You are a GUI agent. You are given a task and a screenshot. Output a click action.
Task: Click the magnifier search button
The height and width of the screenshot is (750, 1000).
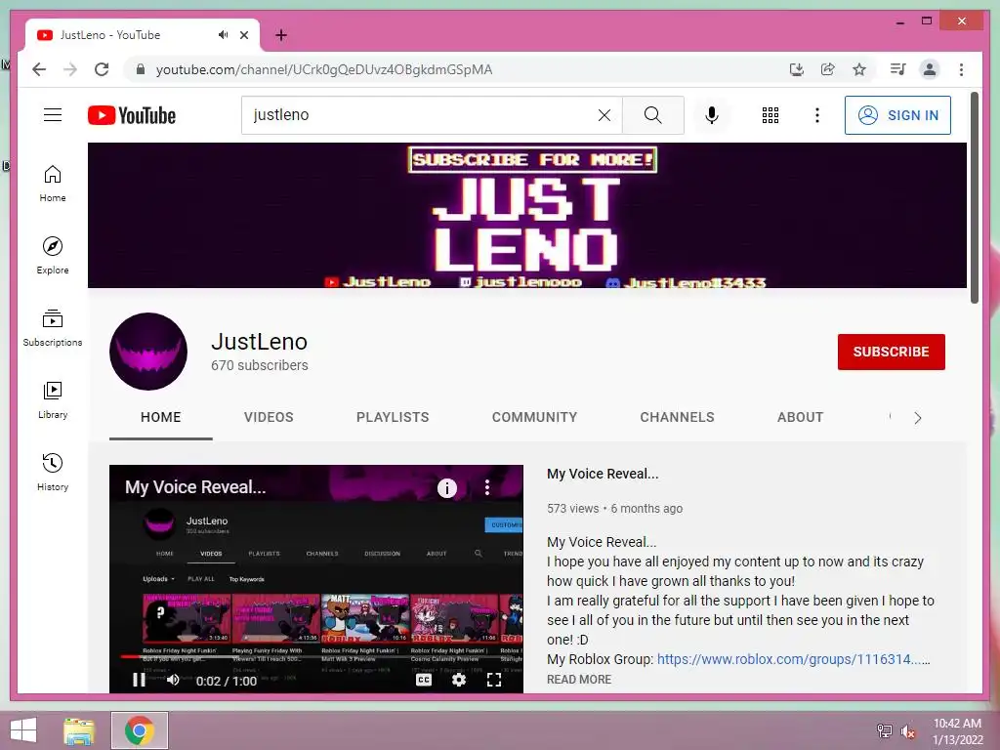(652, 115)
